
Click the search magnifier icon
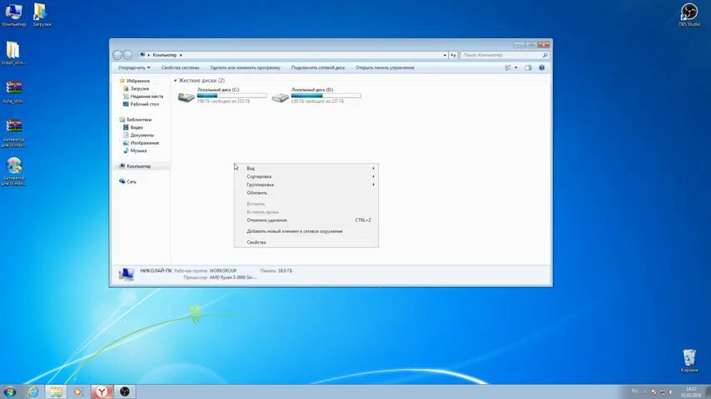click(x=544, y=55)
